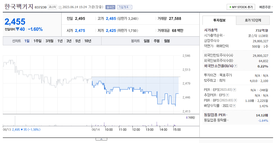Click the 전일 price 2,495
The image size is (279, 143).
(80, 18)
